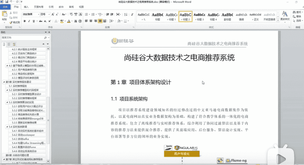Apply the yellow text highlight color
The image size is (304, 165).
coord(62,21)
